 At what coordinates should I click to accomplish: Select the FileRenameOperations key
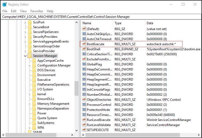53,85
